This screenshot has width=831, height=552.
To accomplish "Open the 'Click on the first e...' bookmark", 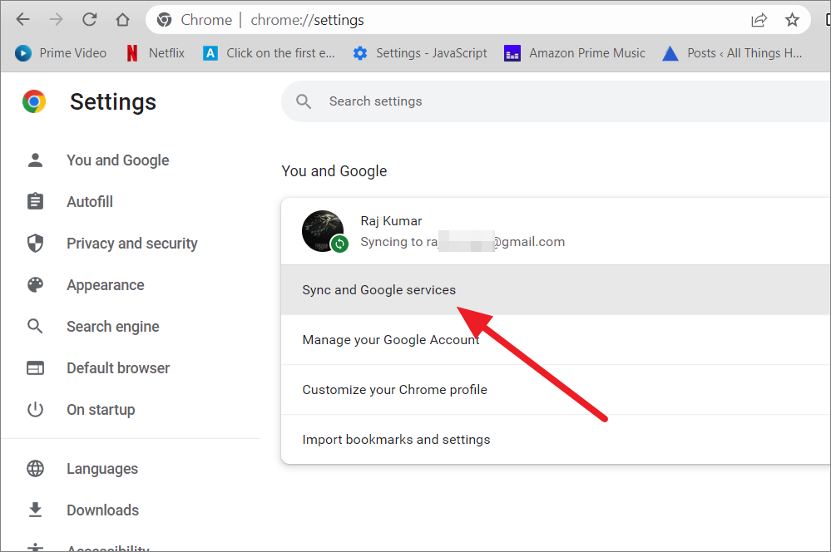I will coord(269,53).
